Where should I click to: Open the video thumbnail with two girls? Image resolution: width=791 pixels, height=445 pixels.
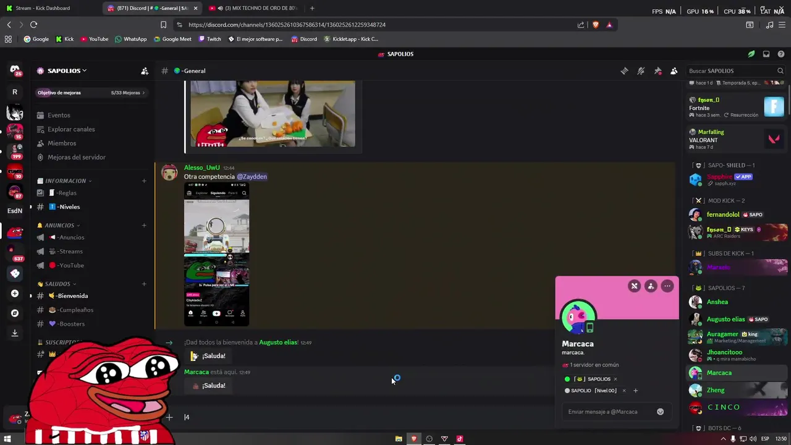click(273, 114)
